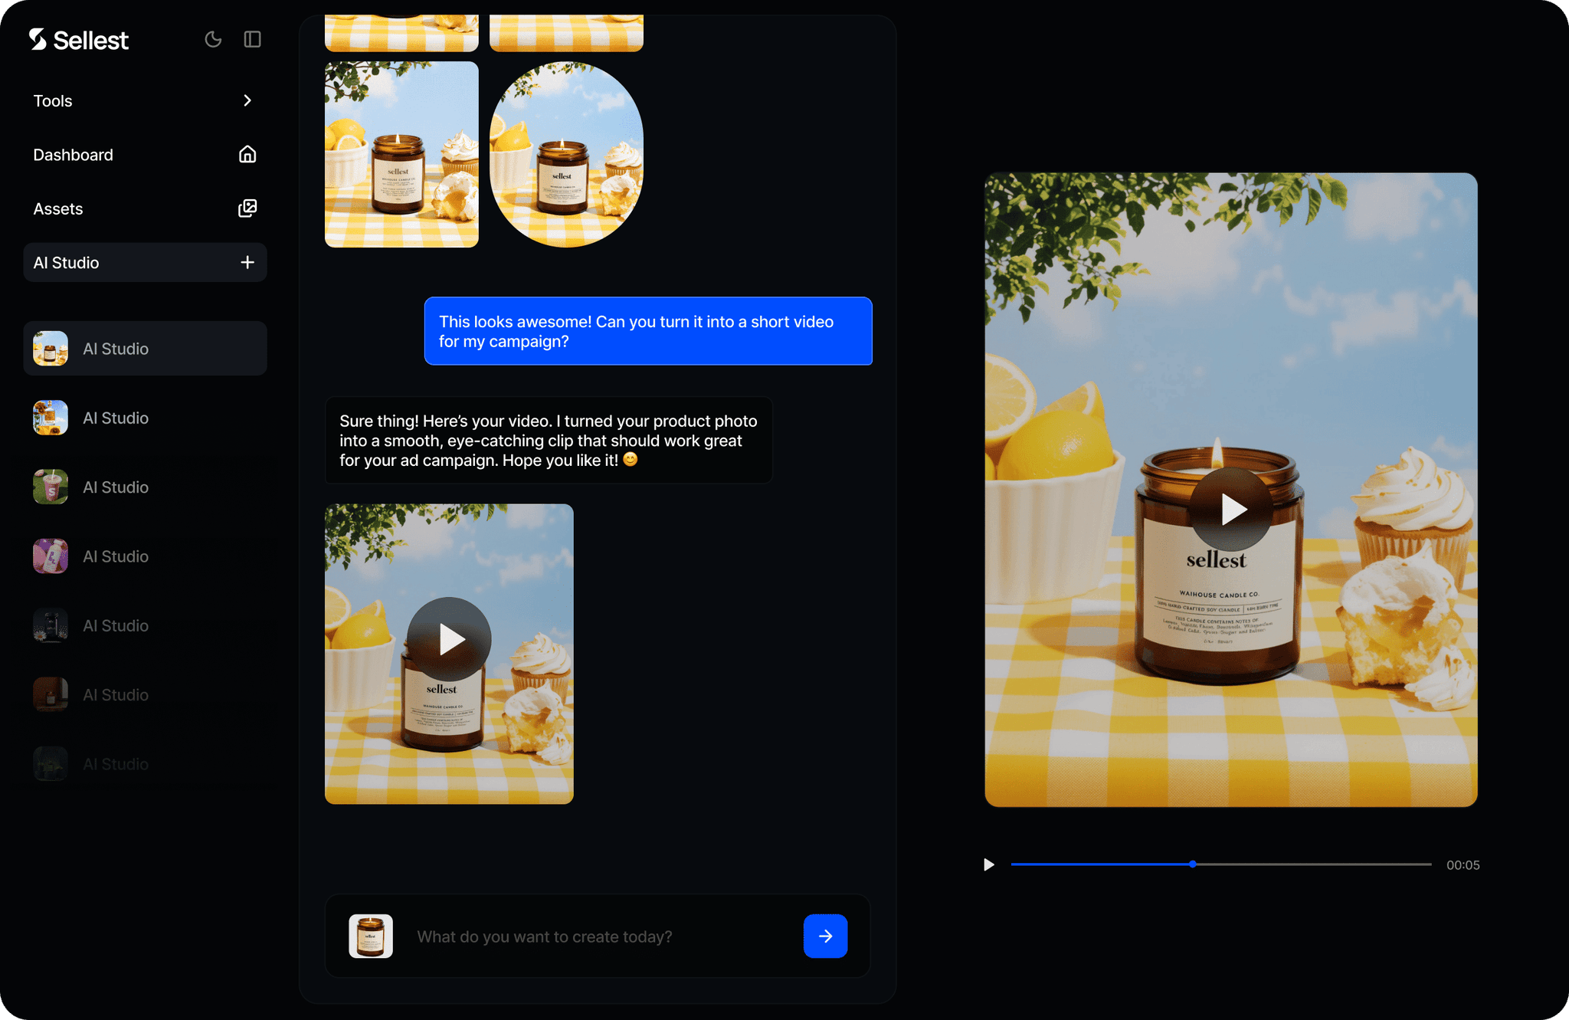The height and width of the screenshot is (1020, 1569).
Task: Open fourth AI Studio session with purple thumbnail
Action: 115,556
